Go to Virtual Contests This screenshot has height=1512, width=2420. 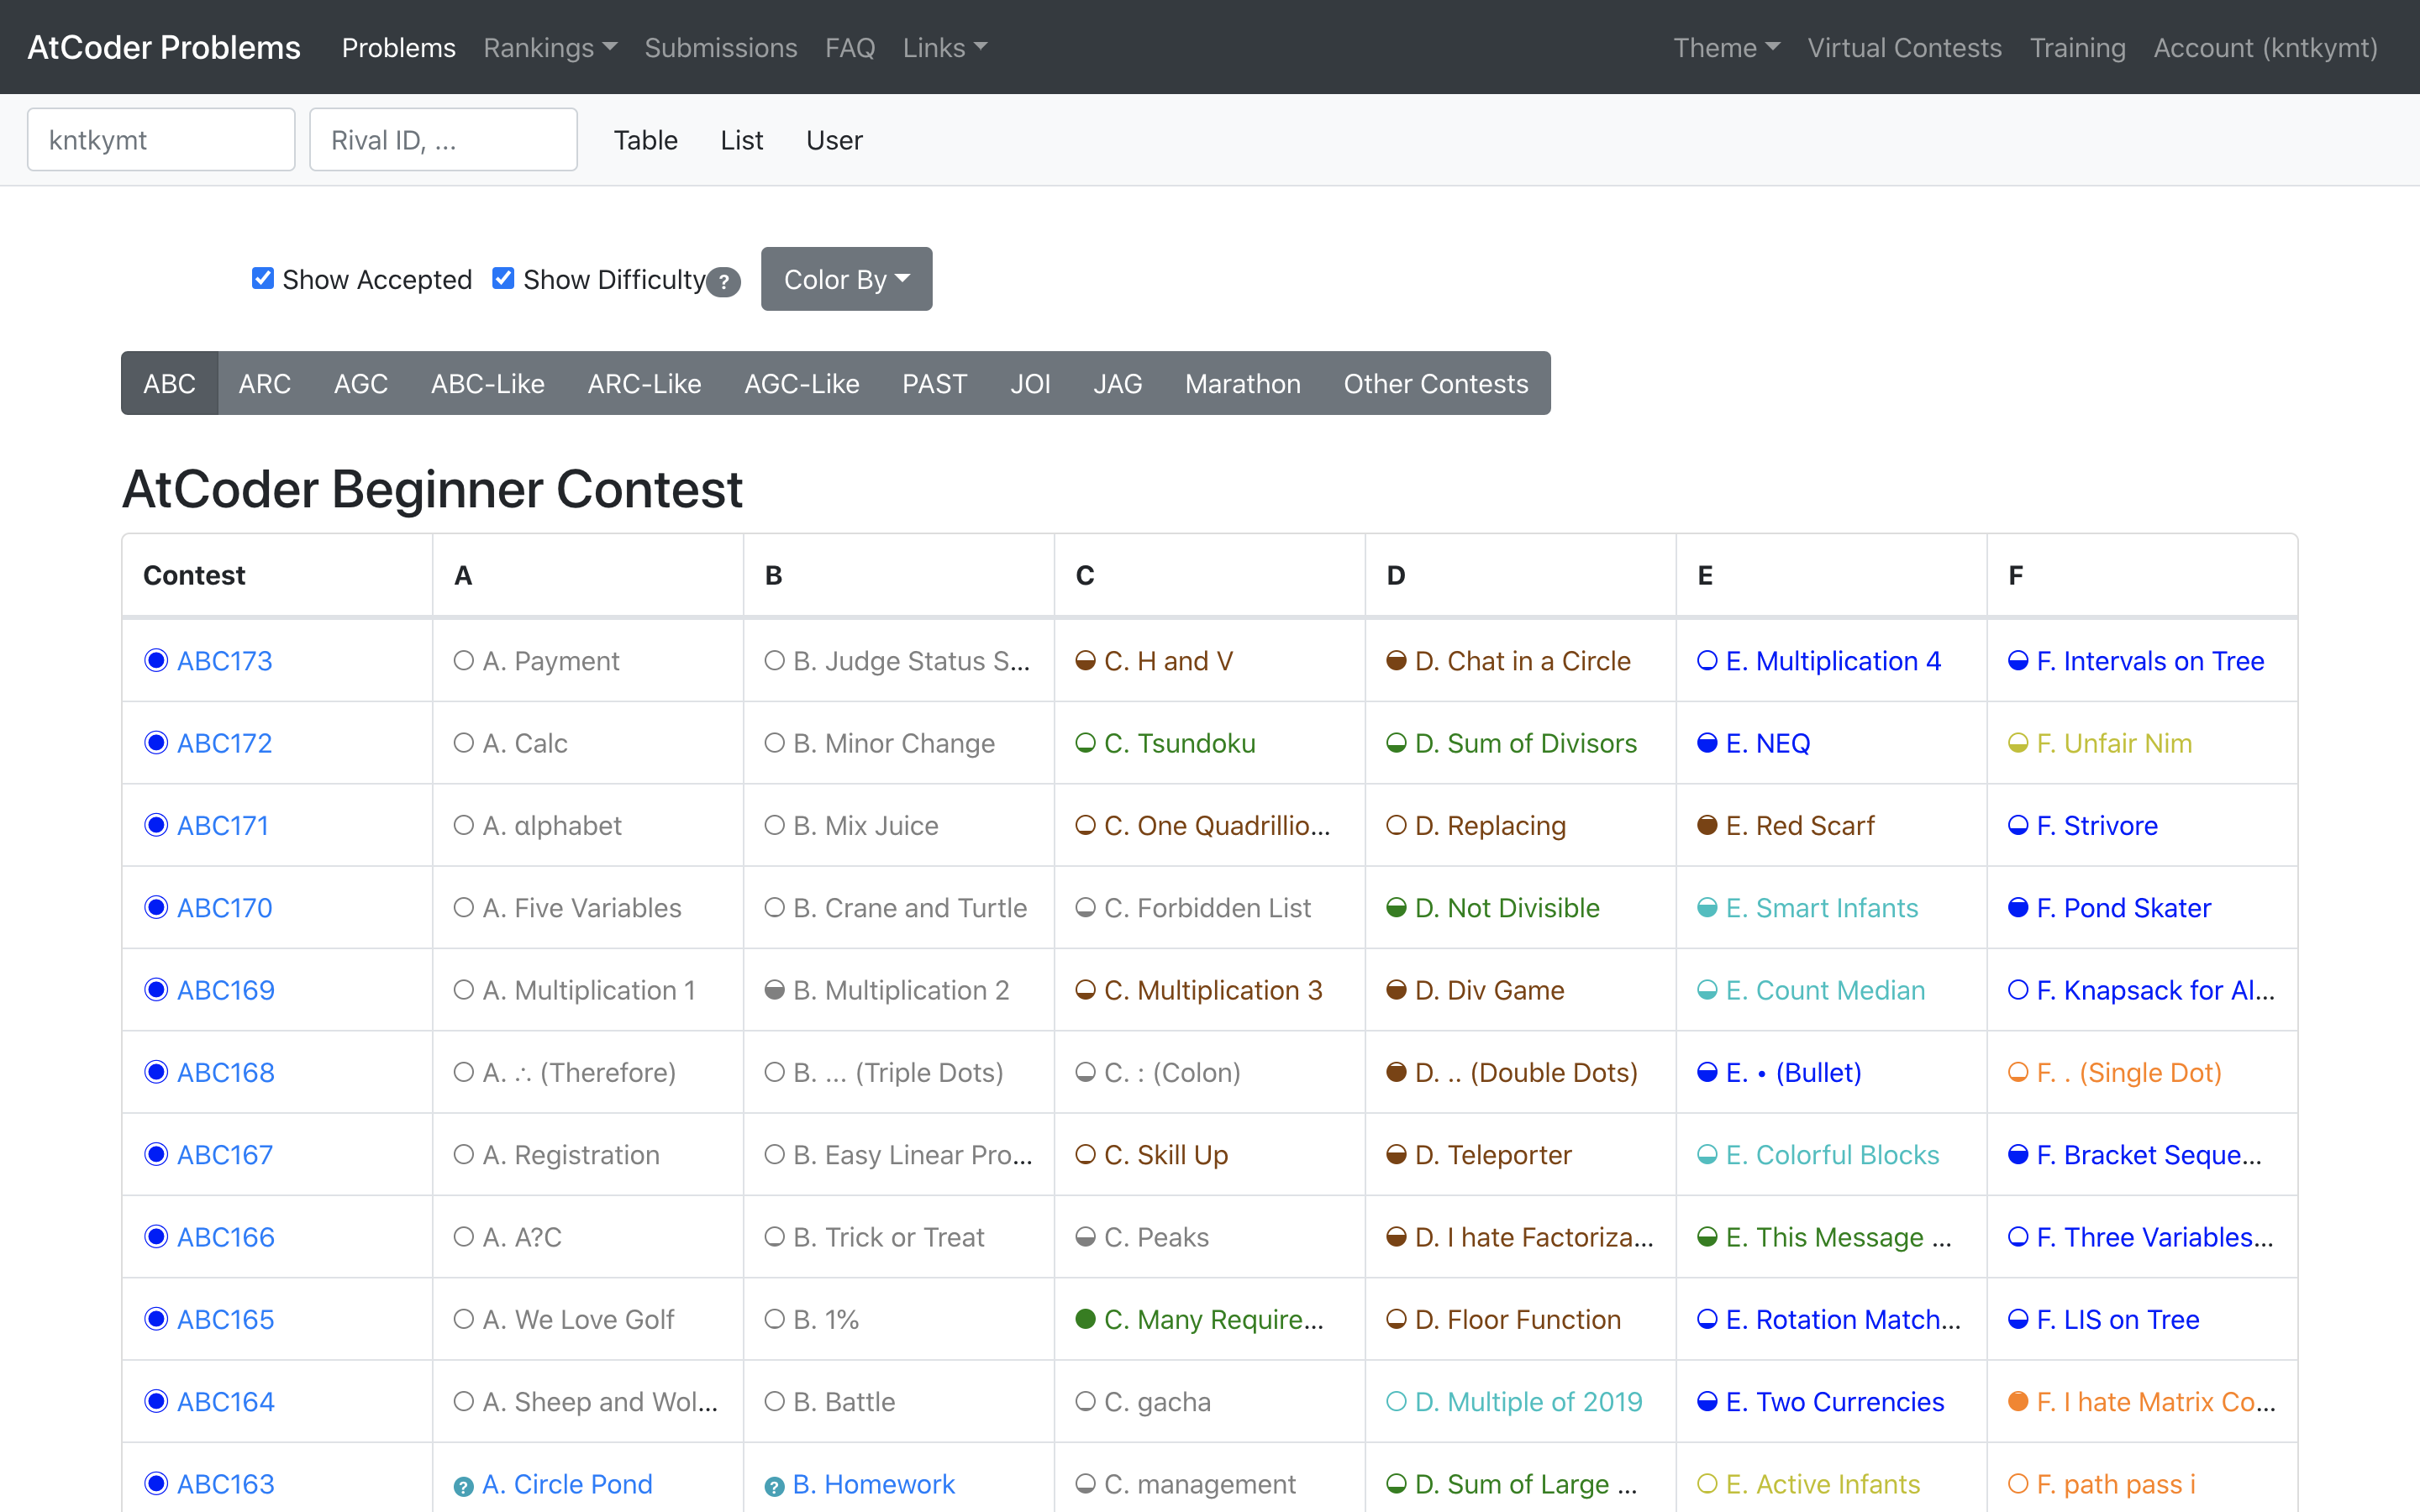pos(1904,47)
